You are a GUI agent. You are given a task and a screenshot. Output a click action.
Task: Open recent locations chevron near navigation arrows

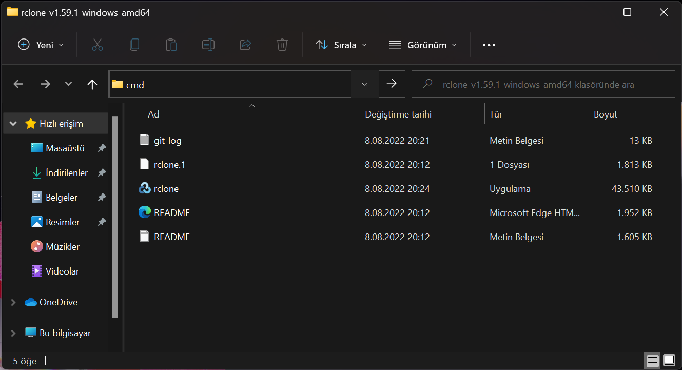(x=69, y=84)
